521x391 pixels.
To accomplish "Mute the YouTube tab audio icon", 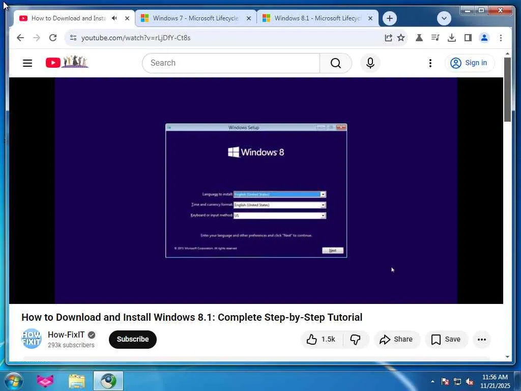I will [x=114, y=18].
